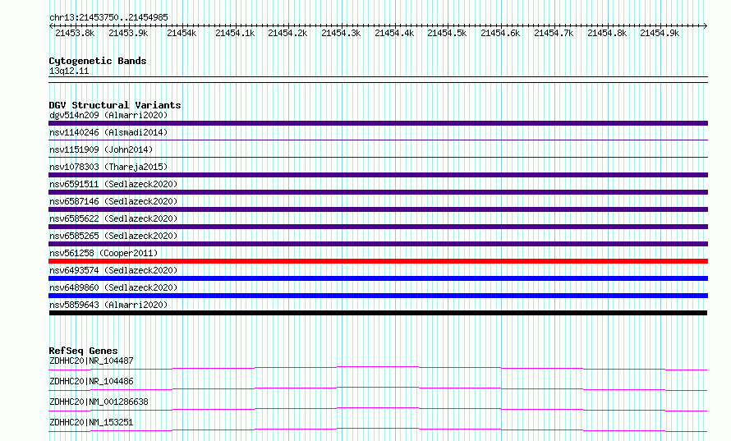Click the 21453.9k ruler tick label
The width and height of the screenshot is (731, 441).
pyautogui.click(x=128, y=33)
